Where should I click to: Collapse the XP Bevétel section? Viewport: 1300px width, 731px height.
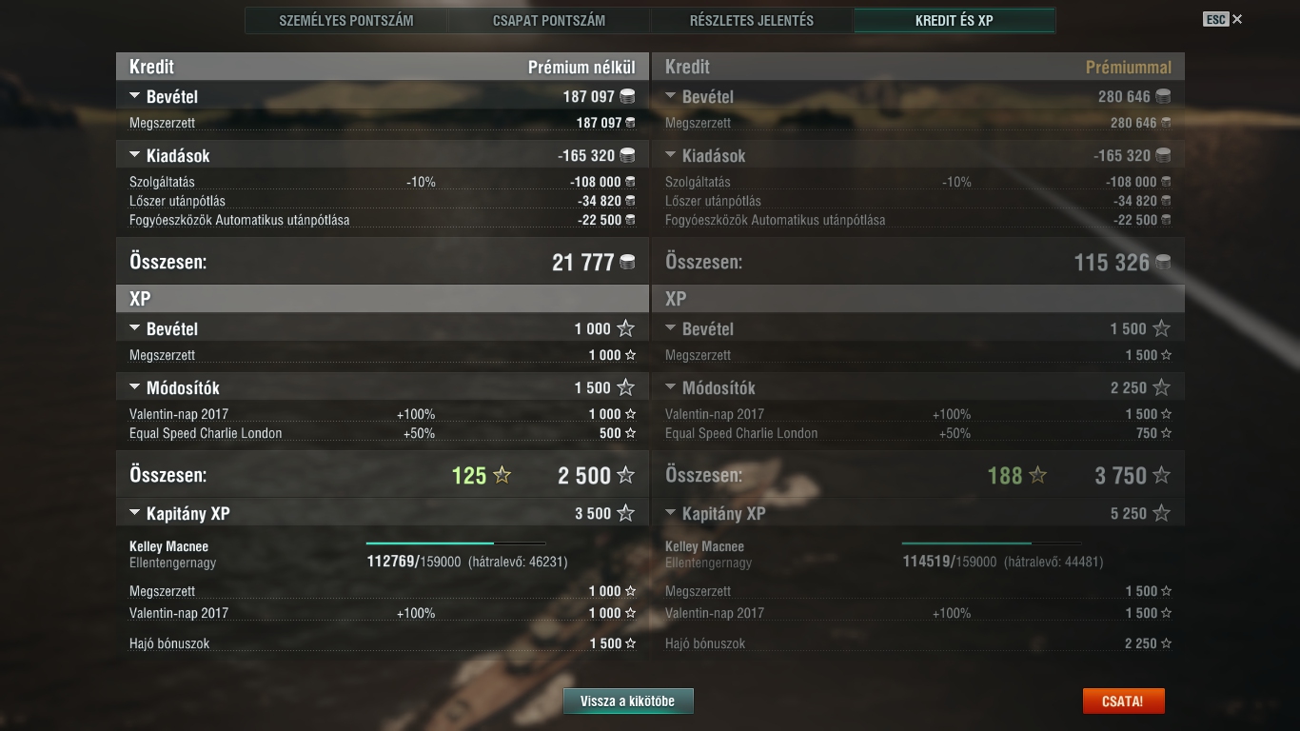coord(134,328)
